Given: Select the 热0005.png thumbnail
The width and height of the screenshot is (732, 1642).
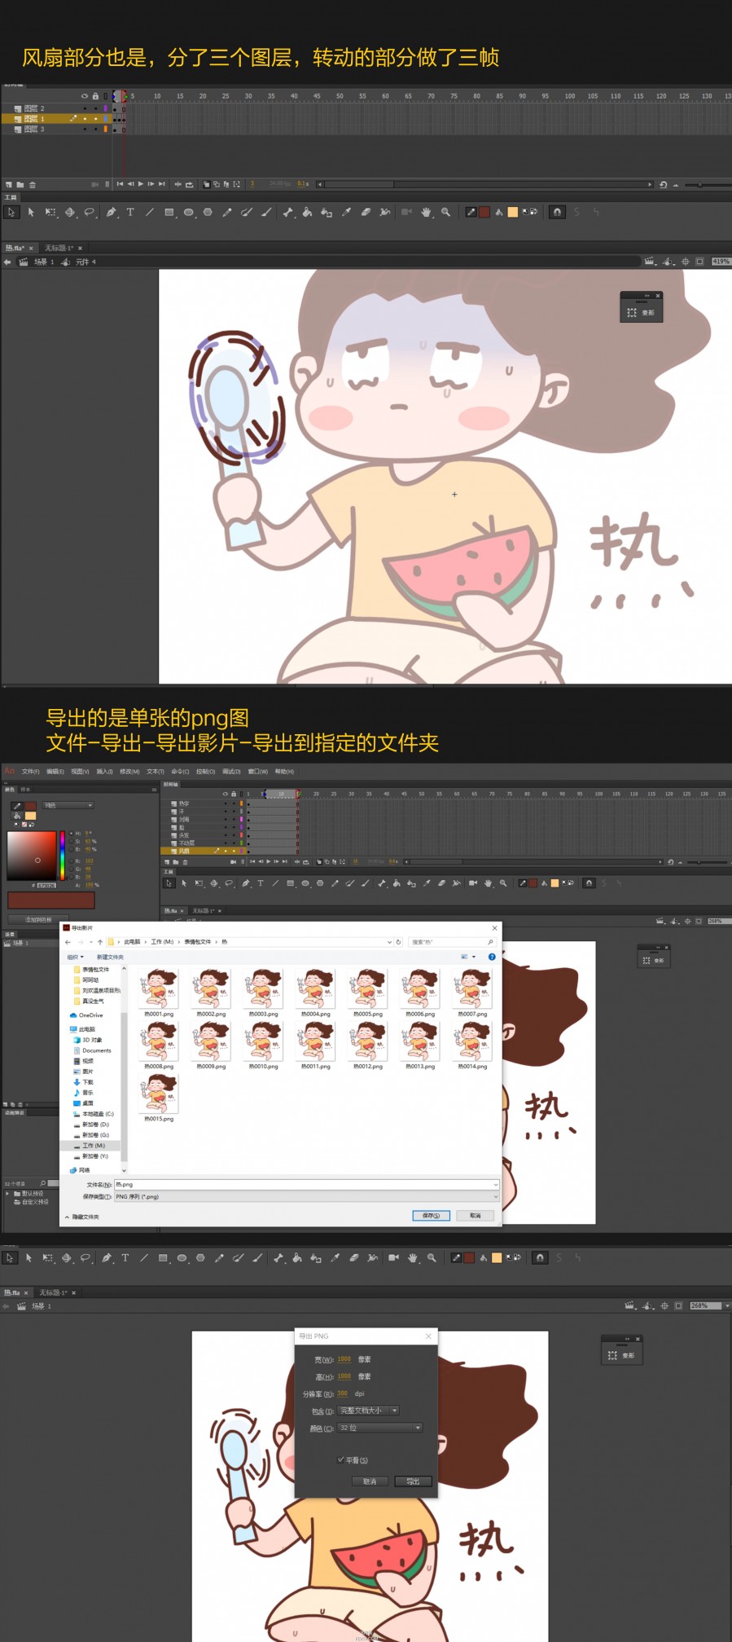Looking at the screenshot, I should pos(368,993).
